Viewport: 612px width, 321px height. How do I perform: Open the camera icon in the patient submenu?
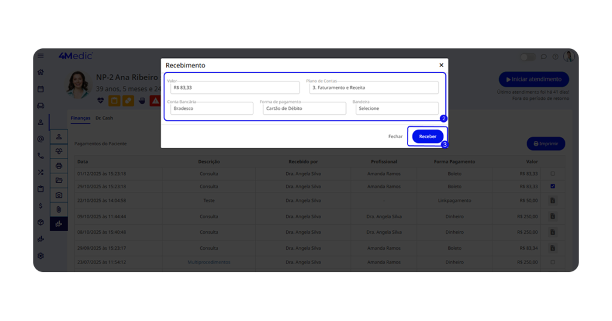[59, 195]
